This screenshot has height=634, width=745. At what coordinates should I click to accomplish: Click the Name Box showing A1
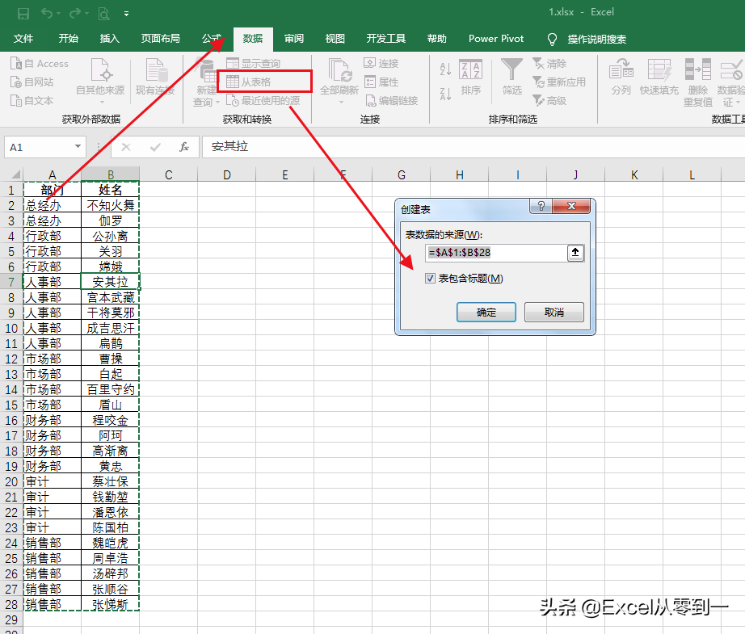(x=39, y=147)
